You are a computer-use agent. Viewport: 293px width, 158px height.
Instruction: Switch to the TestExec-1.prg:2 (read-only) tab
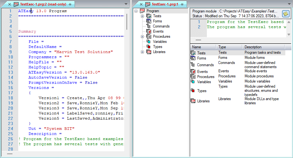pos(42,4)
